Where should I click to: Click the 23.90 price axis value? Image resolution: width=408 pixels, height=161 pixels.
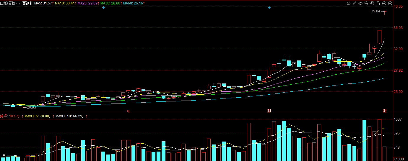pyautogui.click(x=399, y=92)
